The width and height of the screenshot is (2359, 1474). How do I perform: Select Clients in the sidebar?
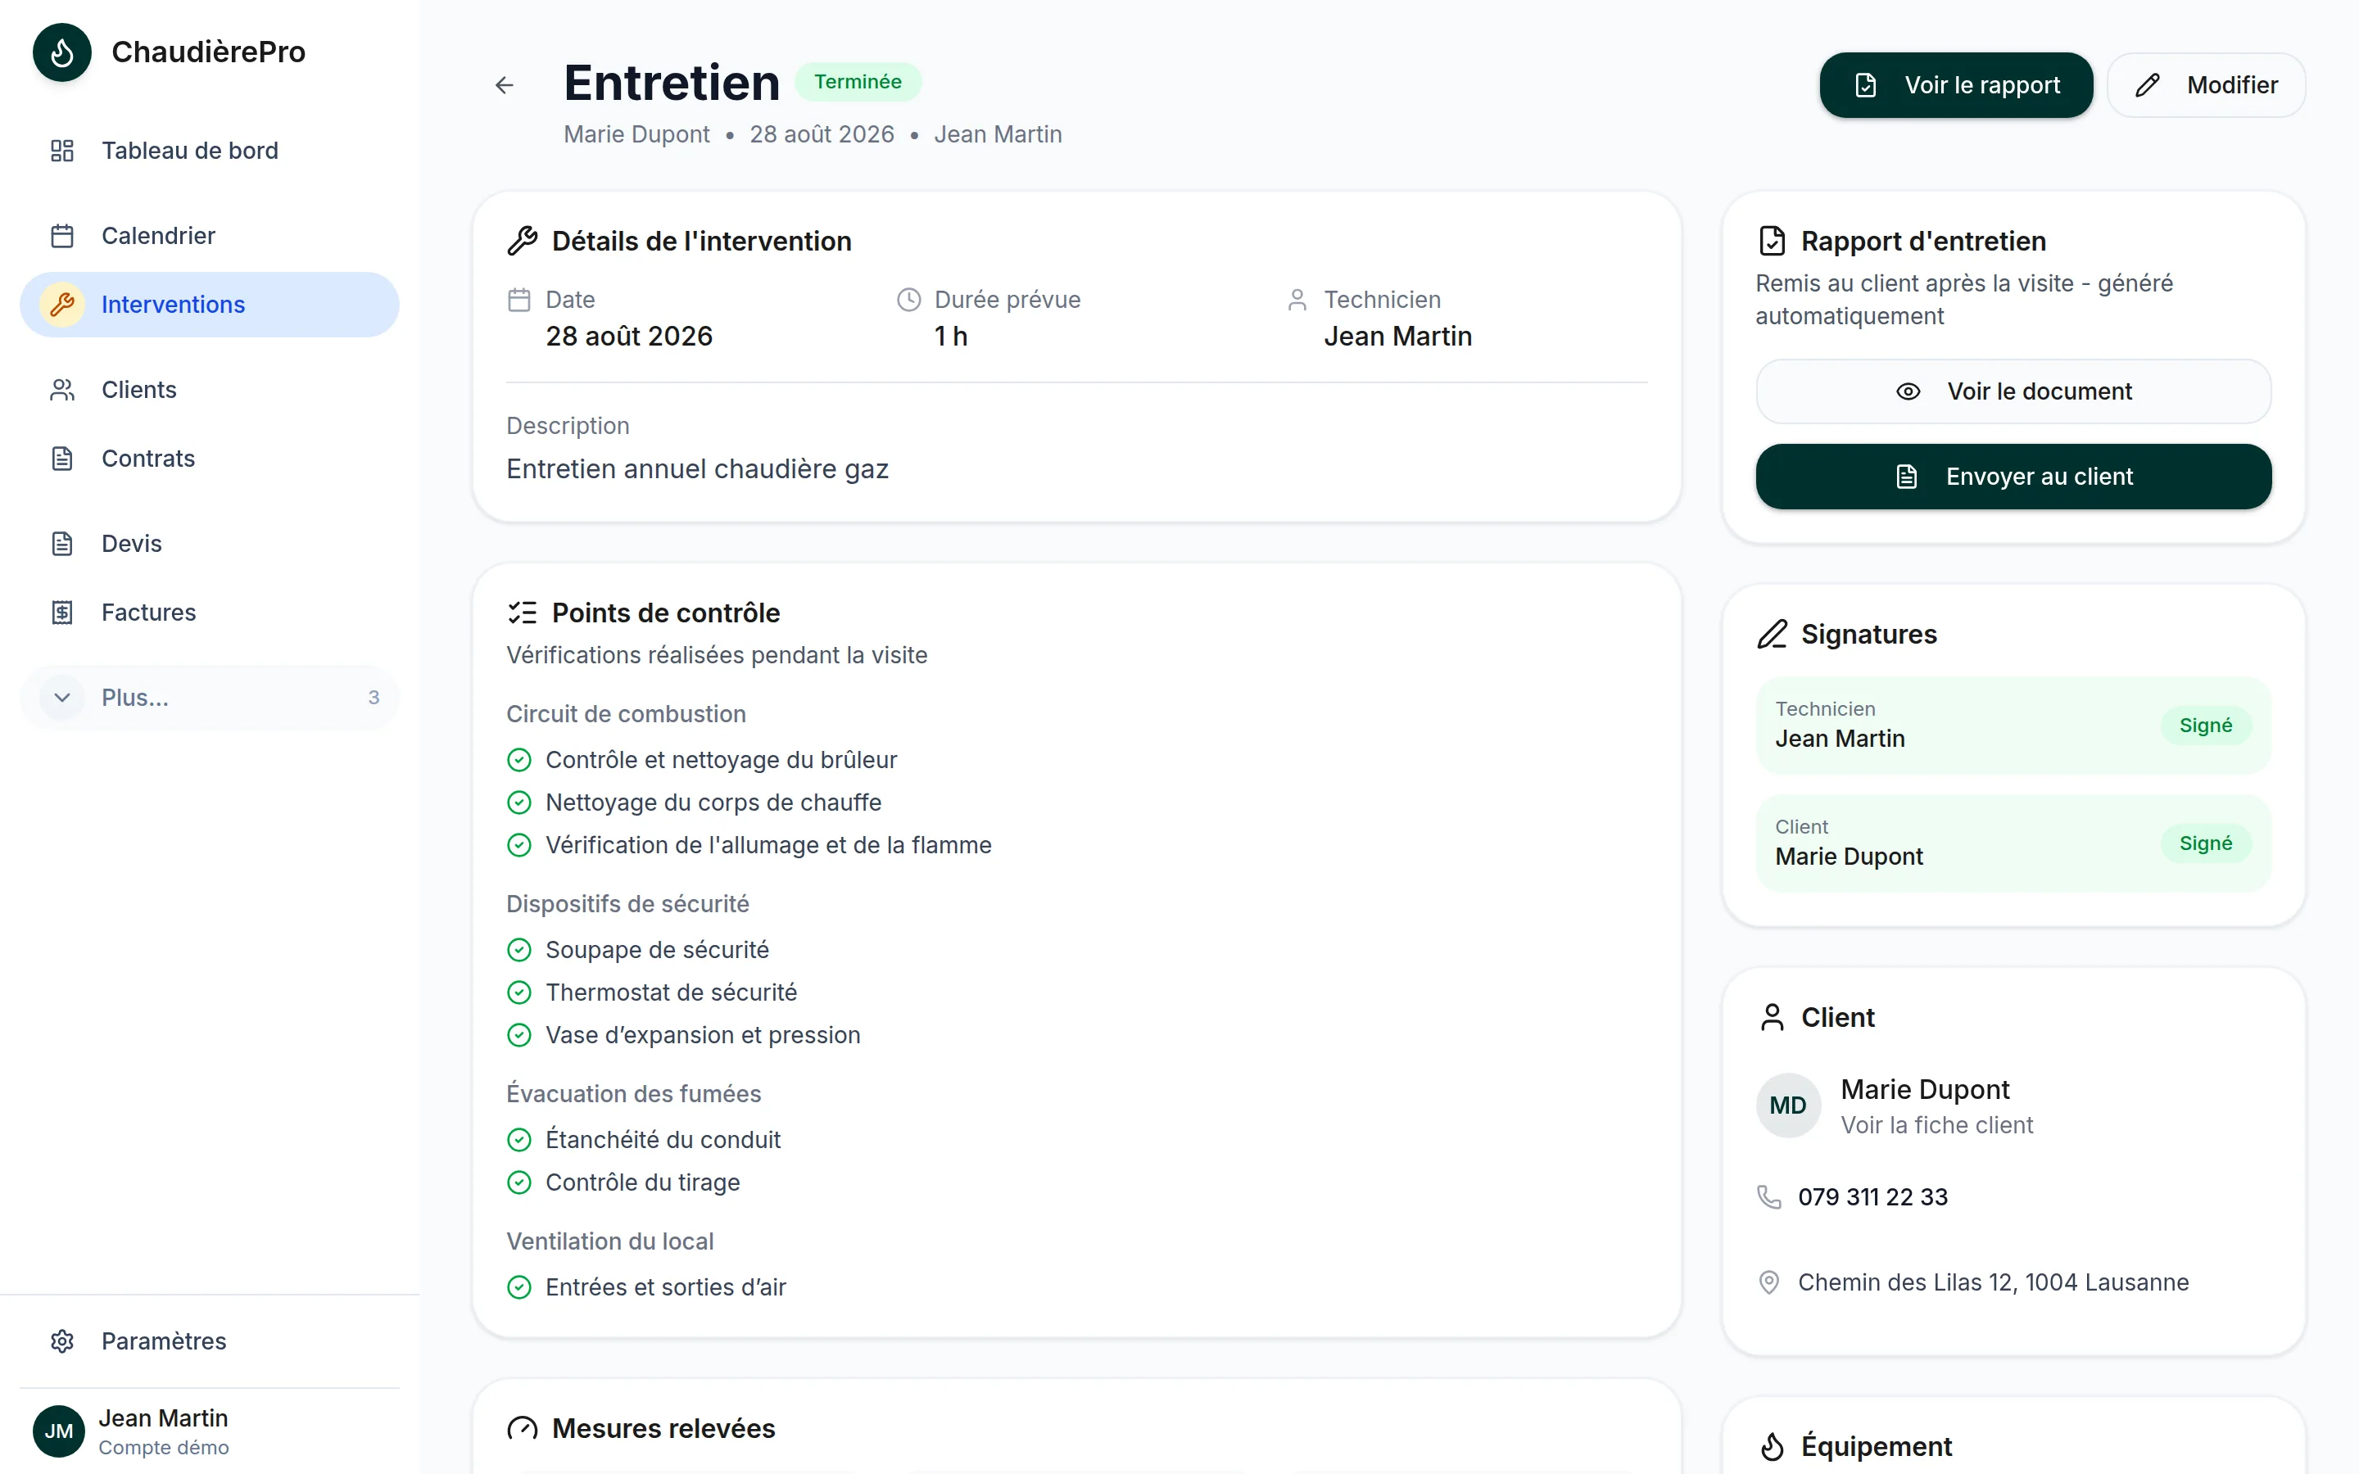click(x=210, y=390)
